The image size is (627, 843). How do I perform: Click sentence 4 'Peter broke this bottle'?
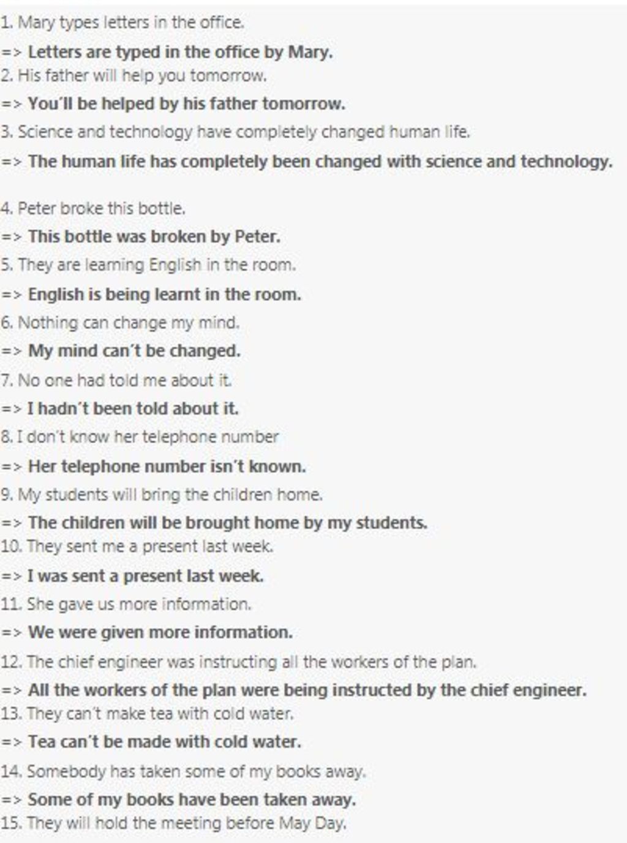93,208
